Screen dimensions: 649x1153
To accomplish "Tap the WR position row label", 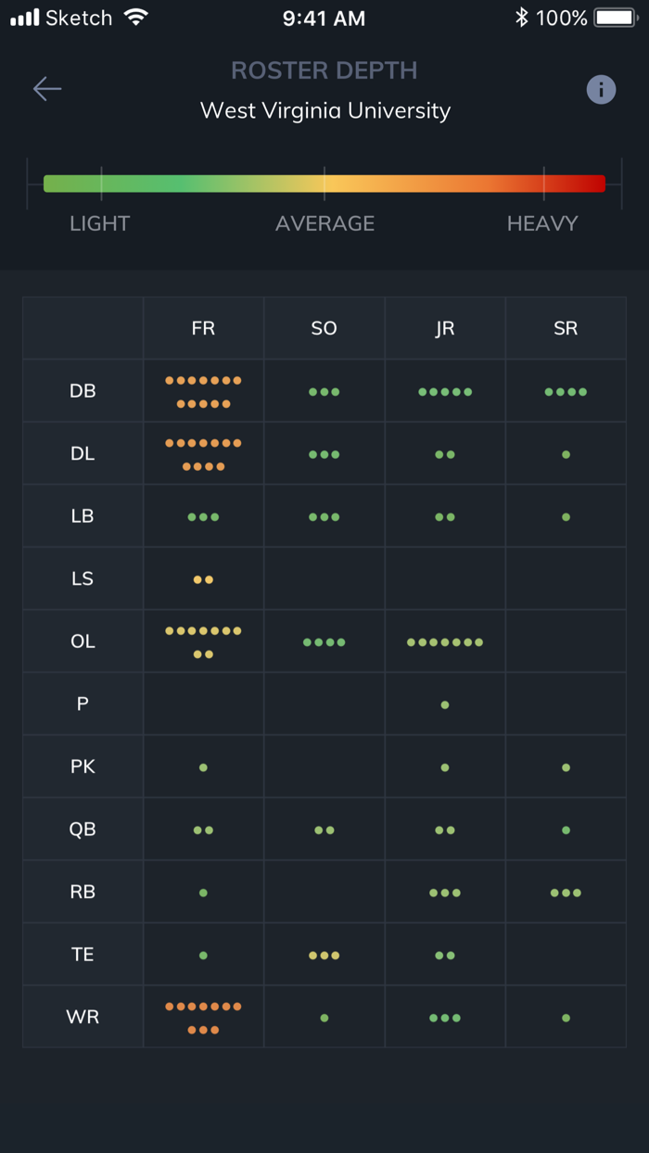I will (x=83, y=1017).
